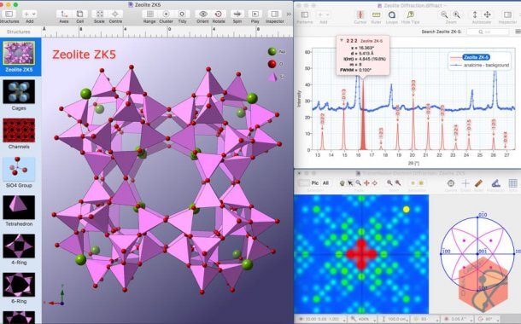This screenshot has width=521, height=324.
Task: Select Zeolite ZK5 structure thumbnail
Action: (19, 53)
